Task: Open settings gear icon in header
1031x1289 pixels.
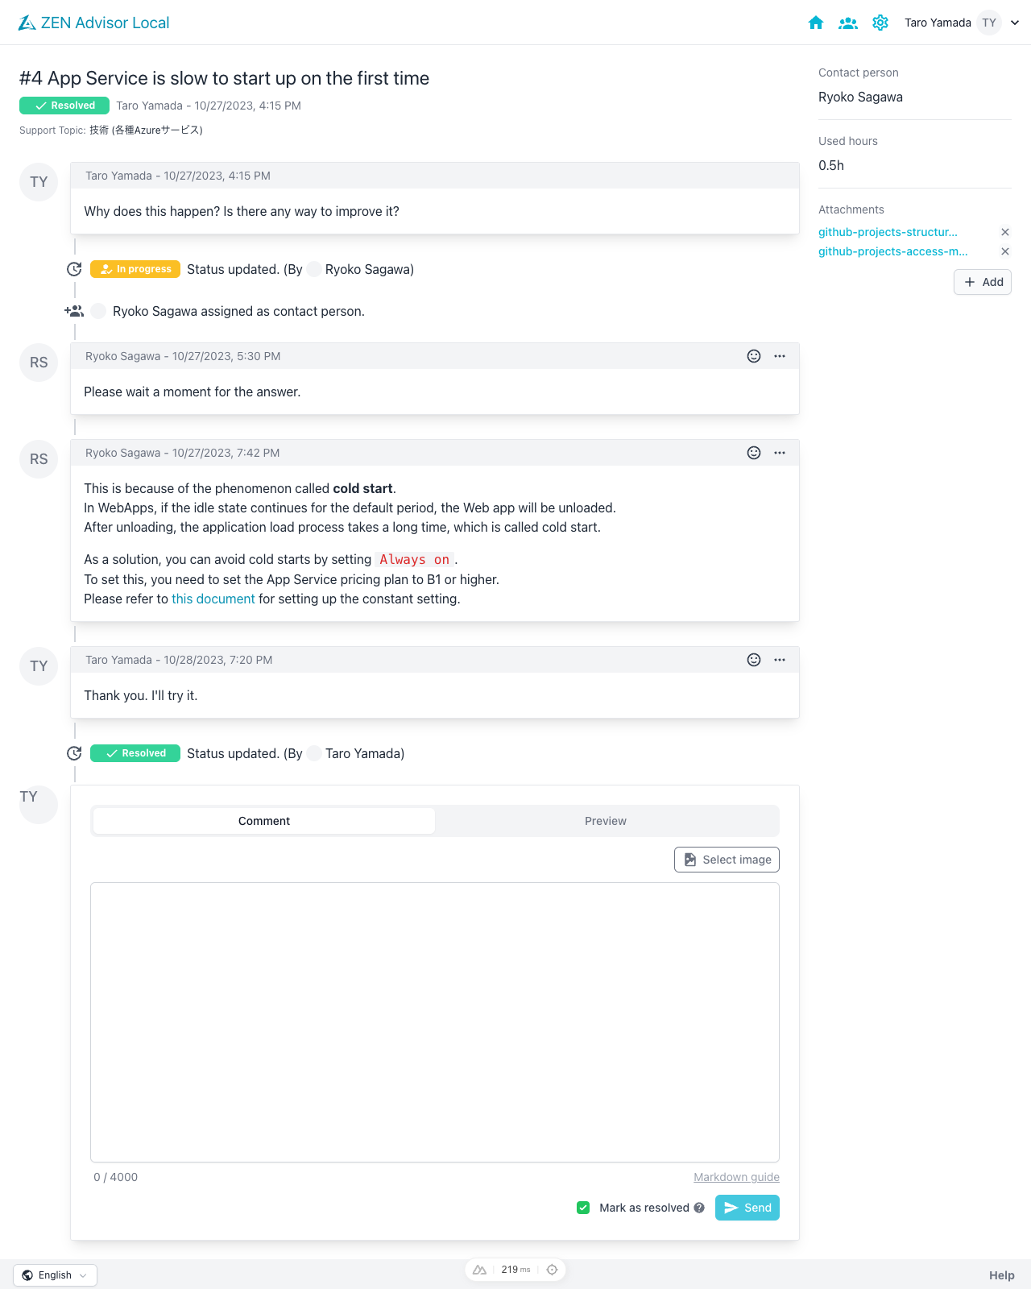Action: point(880,23)
